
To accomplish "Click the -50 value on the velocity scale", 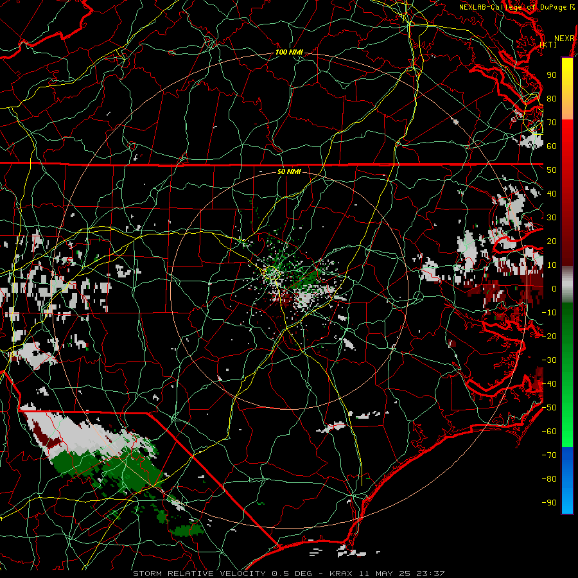I will click(x=549, y=408).
